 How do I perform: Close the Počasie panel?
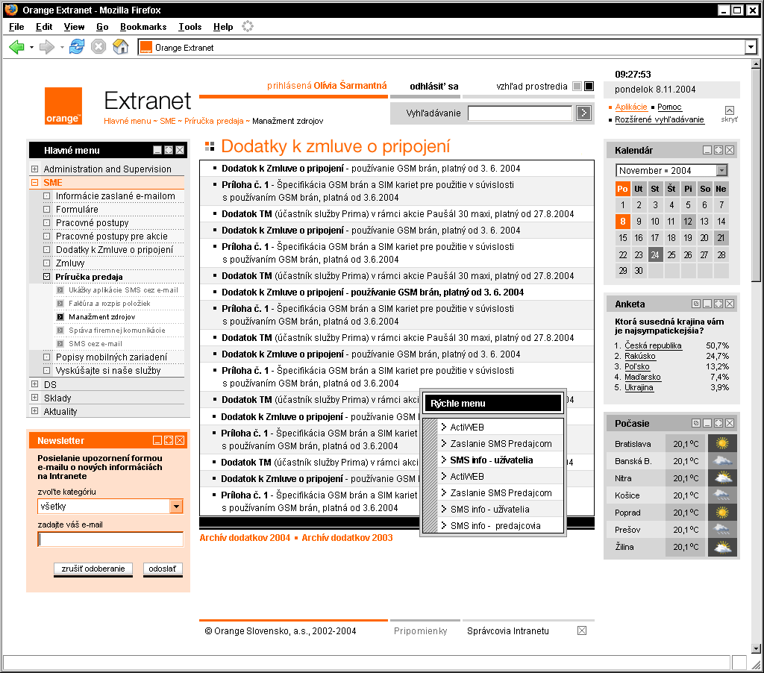pyautogui.click(x=730, y=423)
